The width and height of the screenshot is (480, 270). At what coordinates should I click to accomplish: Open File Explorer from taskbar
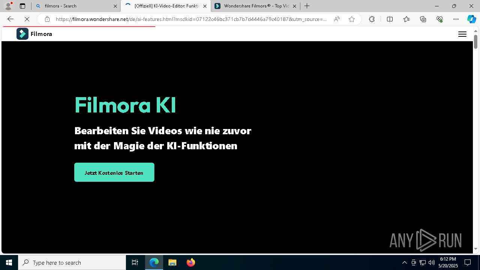(172, 262)
